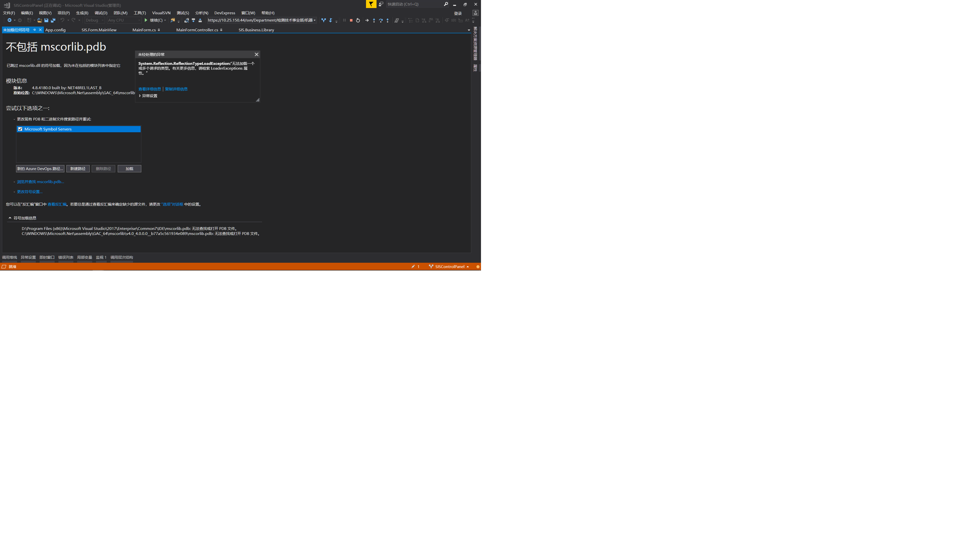Switch to the SIS.Form.MainView tab

coord(99,30)
